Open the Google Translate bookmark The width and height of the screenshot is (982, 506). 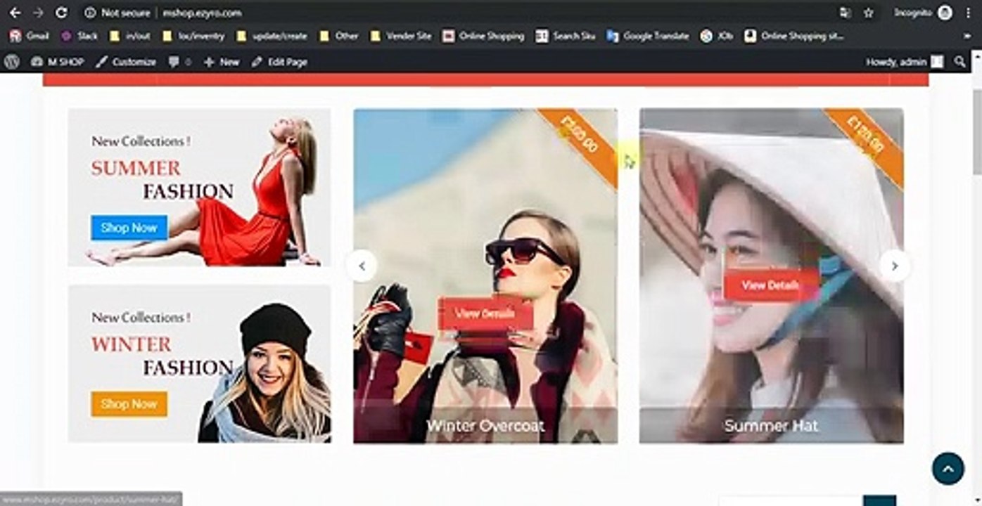(647, 36)
